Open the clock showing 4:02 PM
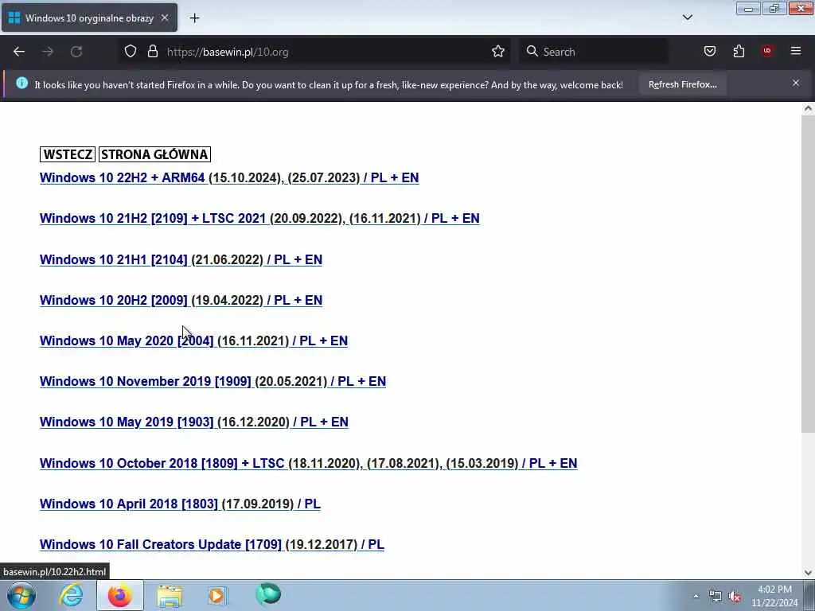This screenshot has width=815, height=611. coord(774,596)
